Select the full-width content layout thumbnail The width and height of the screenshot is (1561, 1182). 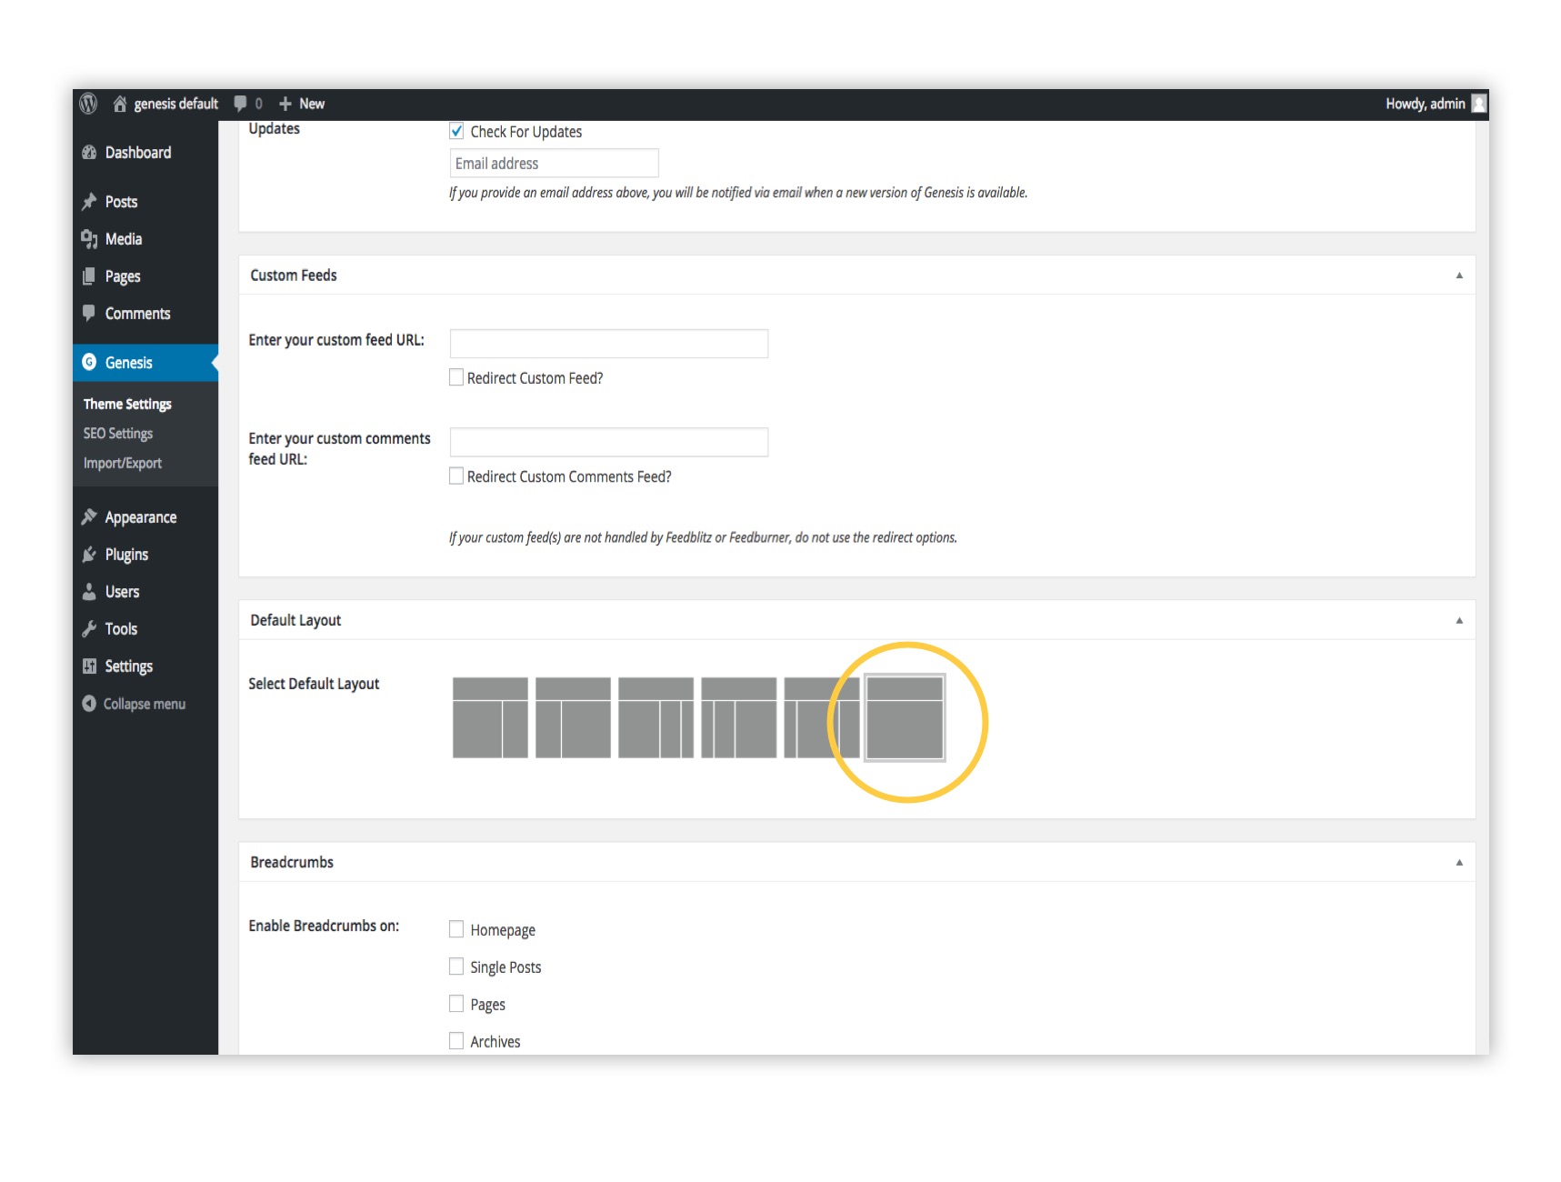click(905, 717)
